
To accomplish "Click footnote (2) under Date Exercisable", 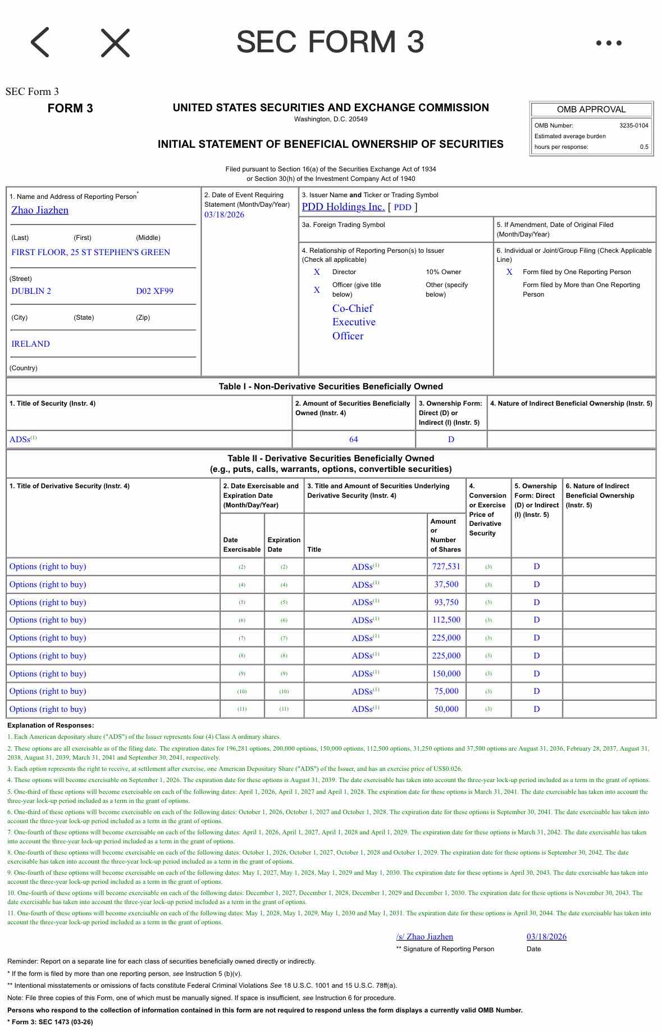I will (242, 567).
